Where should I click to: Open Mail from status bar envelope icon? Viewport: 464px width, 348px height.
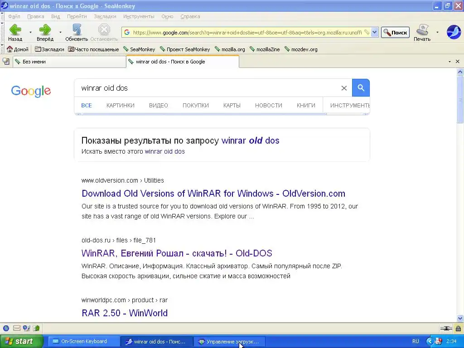pos(17,328)
